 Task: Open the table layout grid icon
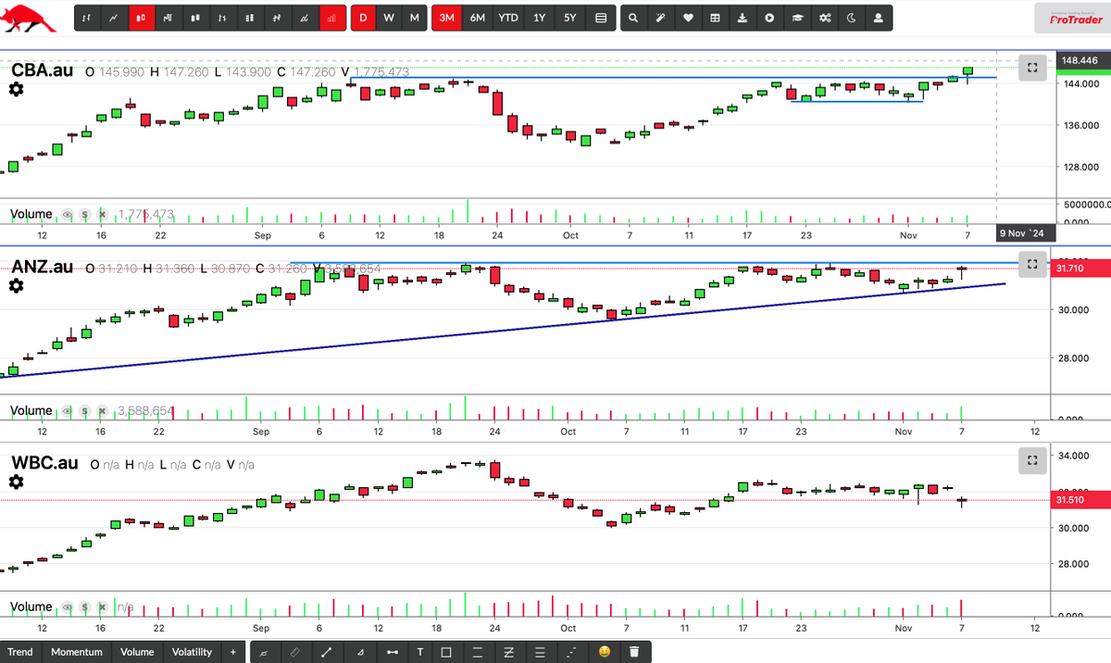(x=715, y=18)
